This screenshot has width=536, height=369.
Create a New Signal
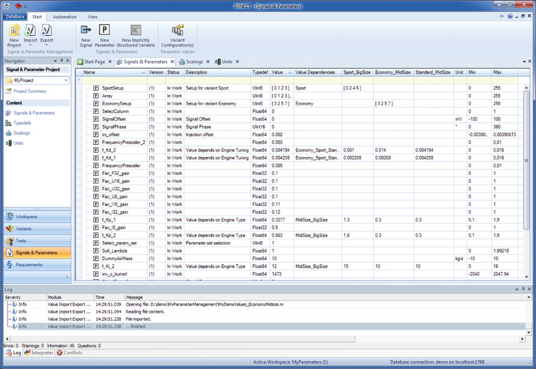pos(86,37)
